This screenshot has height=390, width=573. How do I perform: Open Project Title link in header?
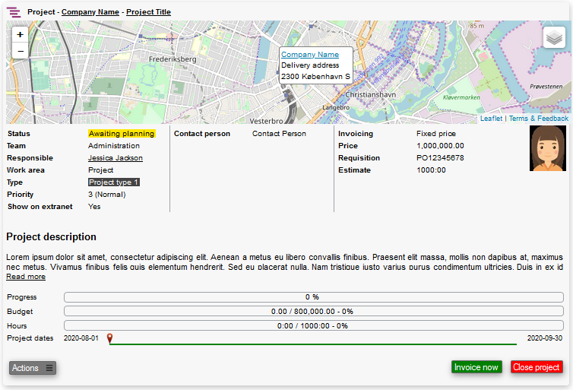(148, 12)
